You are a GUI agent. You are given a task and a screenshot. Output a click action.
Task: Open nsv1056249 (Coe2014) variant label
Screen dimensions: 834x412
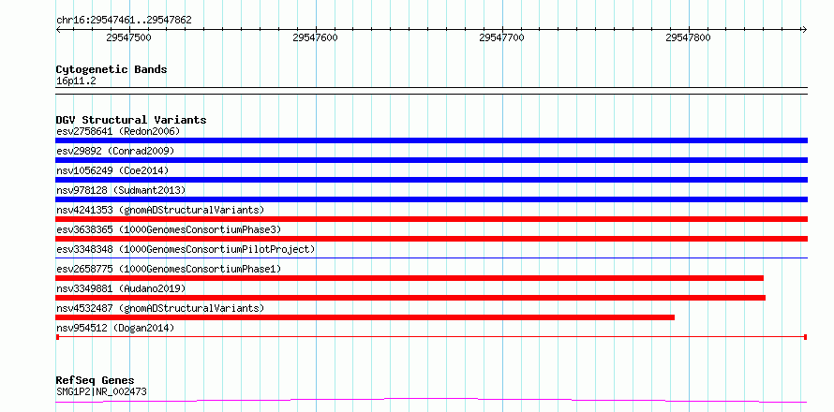pos(112,170)
